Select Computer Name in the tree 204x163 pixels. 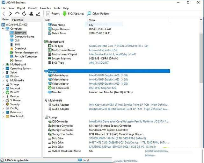tap(24, 37)
